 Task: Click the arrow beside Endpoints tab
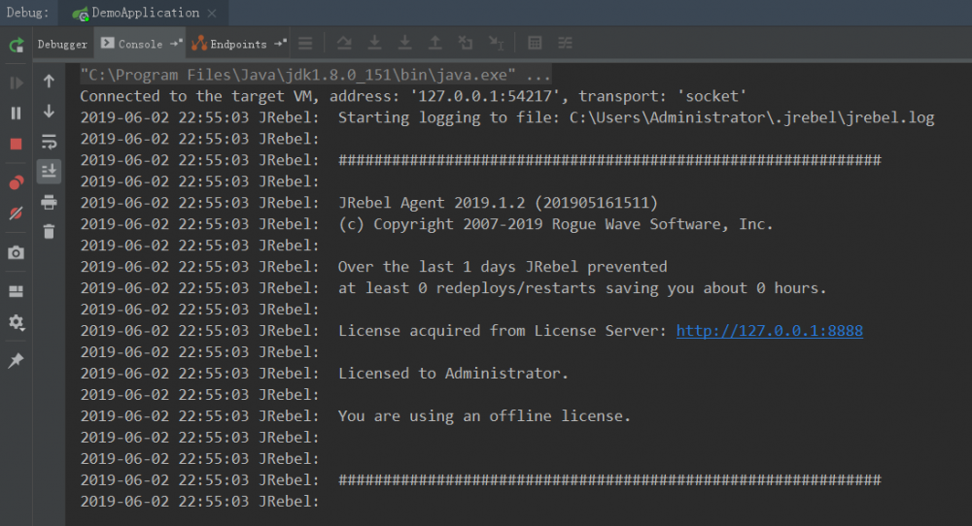tap(280, 44)
